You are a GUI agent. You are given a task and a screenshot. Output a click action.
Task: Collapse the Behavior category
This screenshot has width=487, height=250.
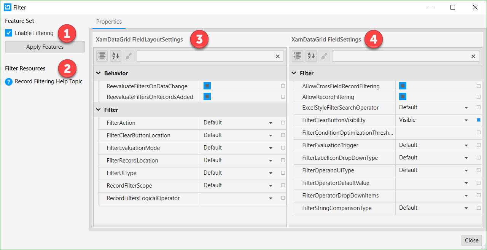pyautogui.click(x=99, y=73)
